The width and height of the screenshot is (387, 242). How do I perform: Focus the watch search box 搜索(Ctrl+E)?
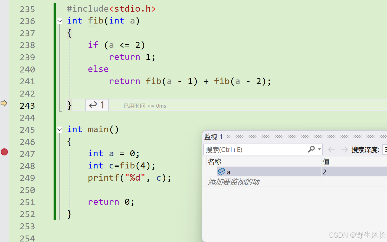click(x=255, y=150)
